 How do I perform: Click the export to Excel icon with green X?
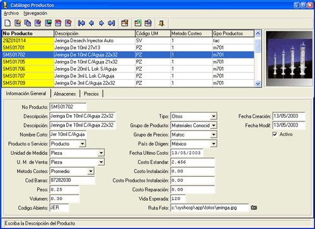click(138, 23)
